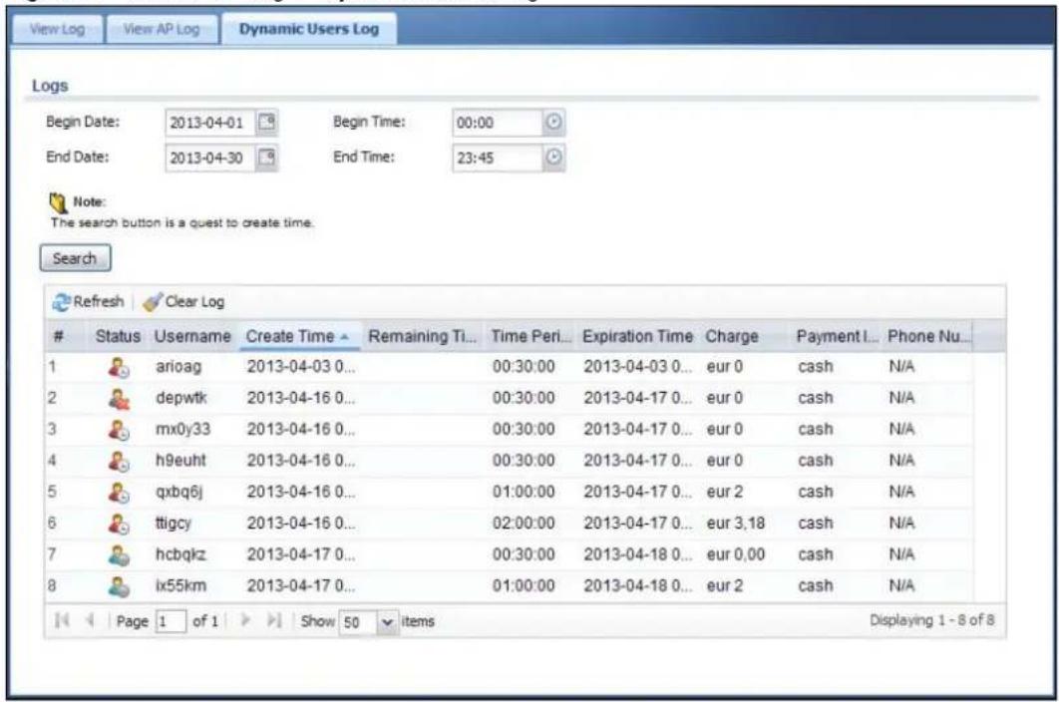Screen dimensions: 1059x702
Task: Sort by the Time Period column header
Action: click(530, 336)
